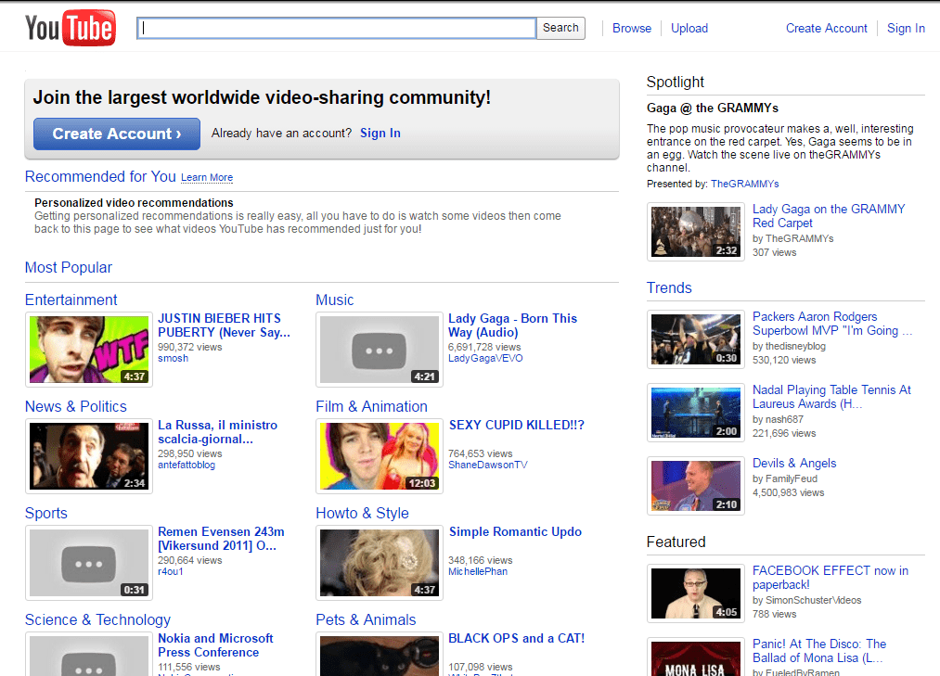Open the Packers Aaron Rodgers thumbnail
The width and height of the screenshot is (940, 676).
click(x=696, y=339)
